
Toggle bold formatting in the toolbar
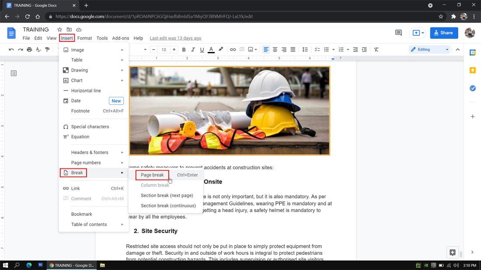[184, 49]
